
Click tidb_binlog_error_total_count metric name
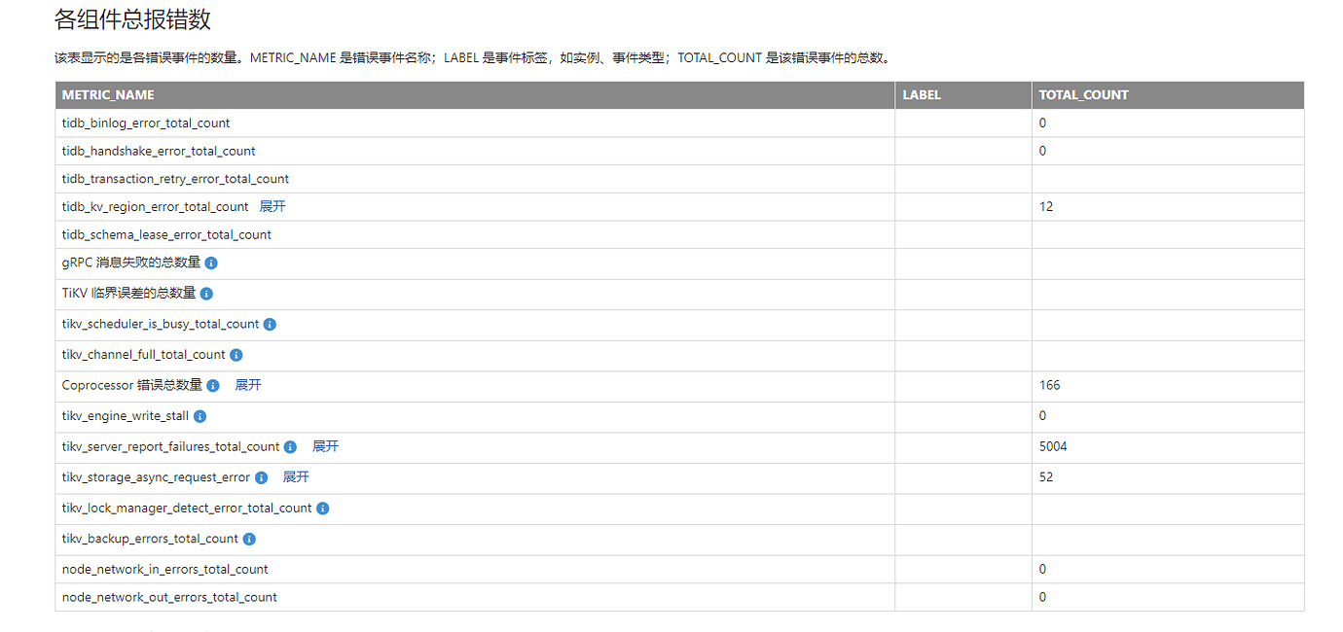tap(146, 123)
